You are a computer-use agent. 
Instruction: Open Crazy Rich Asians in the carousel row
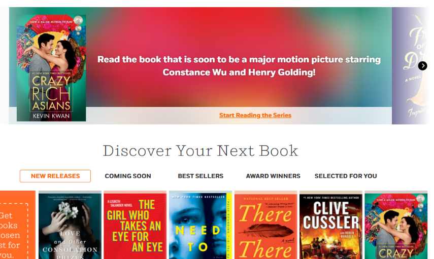coord(396,225)
